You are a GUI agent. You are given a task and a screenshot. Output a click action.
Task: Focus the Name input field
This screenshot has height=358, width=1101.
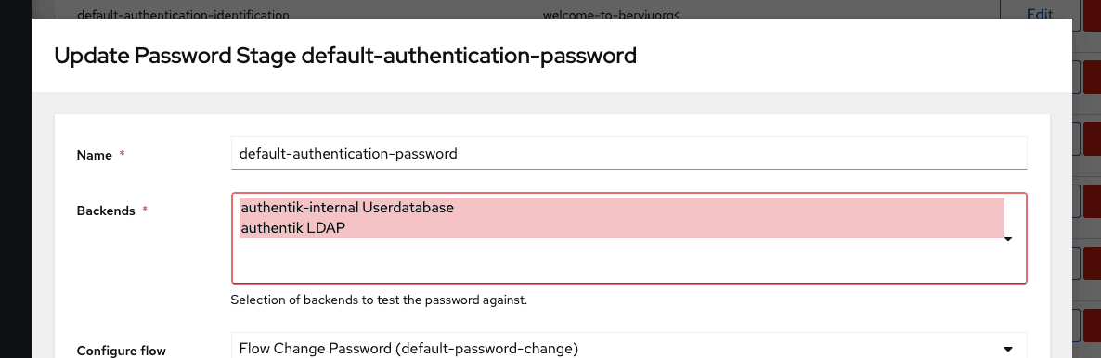point(629,153)
